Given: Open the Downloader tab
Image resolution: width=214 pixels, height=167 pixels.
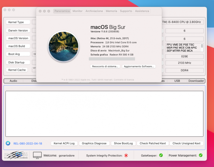Looking at the screenshot, I should point(196,81).
